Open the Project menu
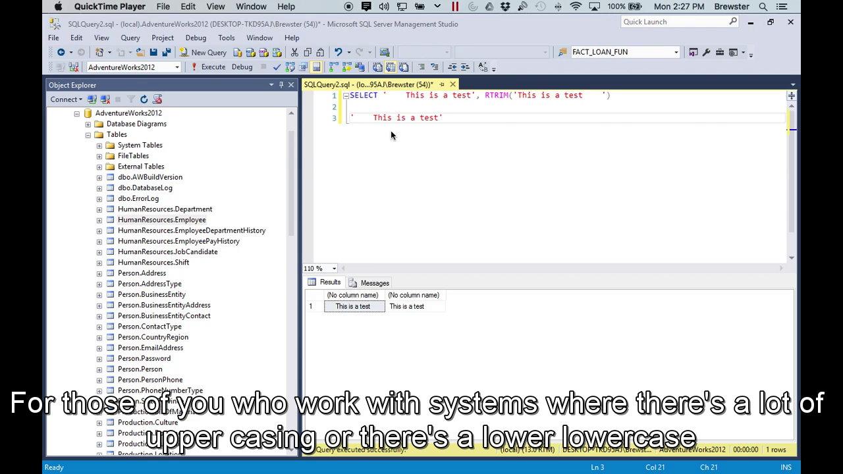 (162, 38)
